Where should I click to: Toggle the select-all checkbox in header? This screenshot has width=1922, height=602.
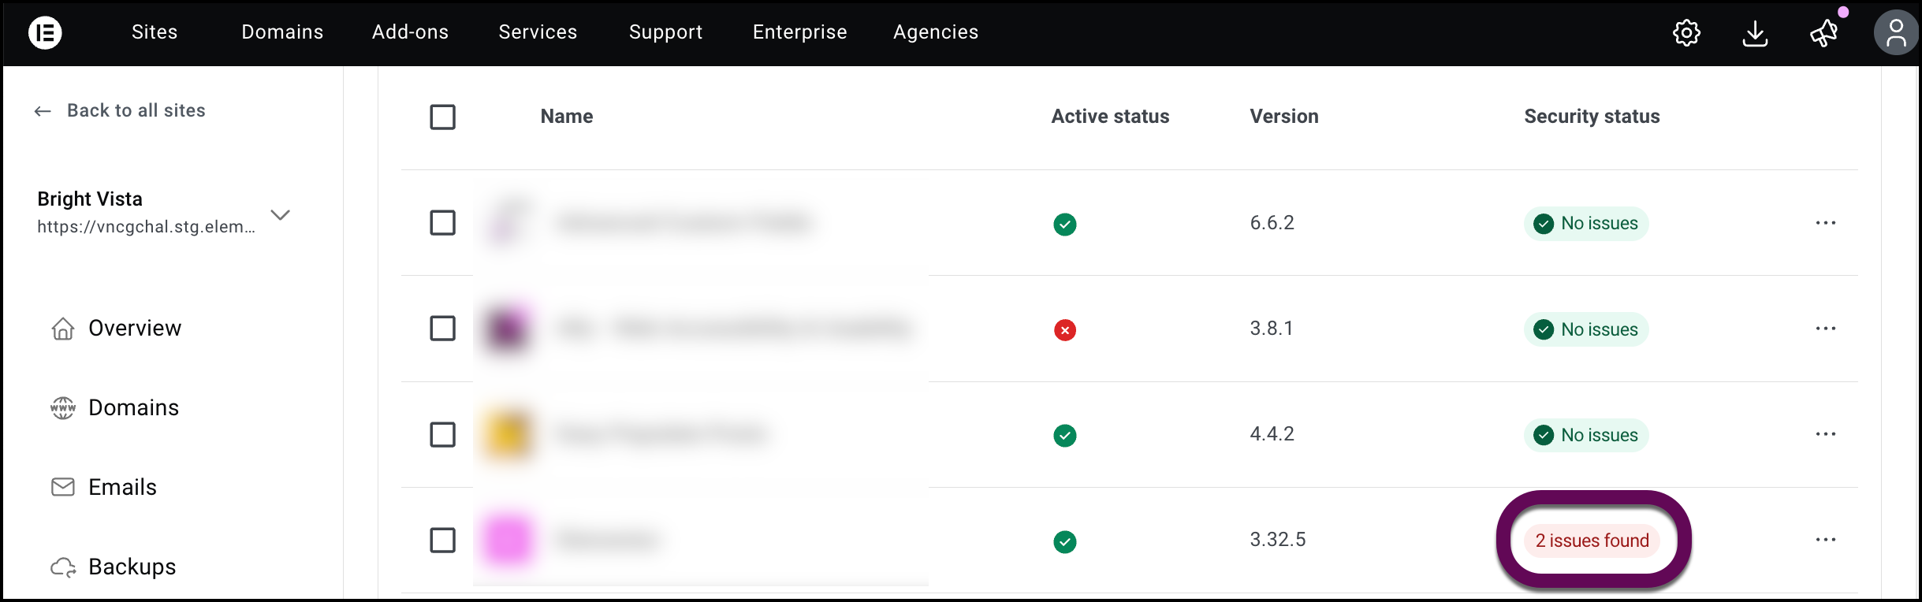tap(442, 117)
